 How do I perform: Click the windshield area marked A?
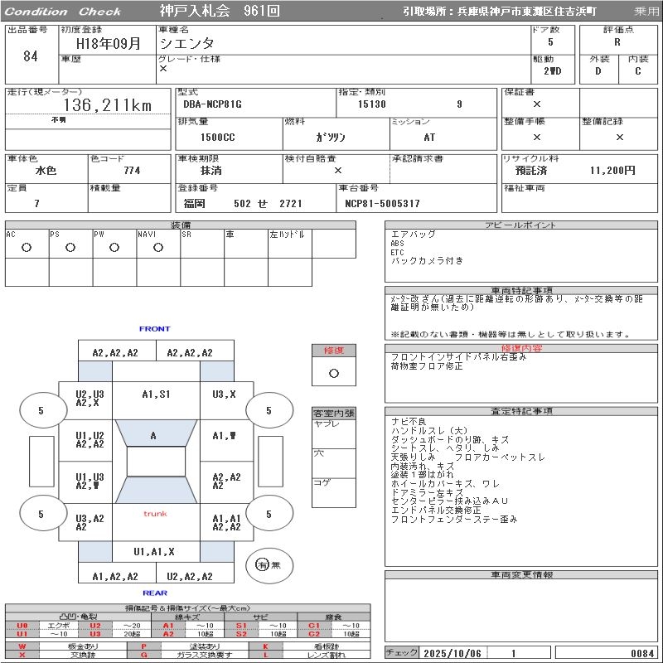point(153,435)
